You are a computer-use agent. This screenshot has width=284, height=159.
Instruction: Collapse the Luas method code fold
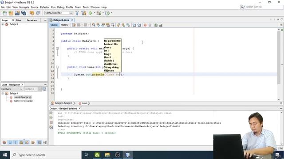click(x=57, y=67)
